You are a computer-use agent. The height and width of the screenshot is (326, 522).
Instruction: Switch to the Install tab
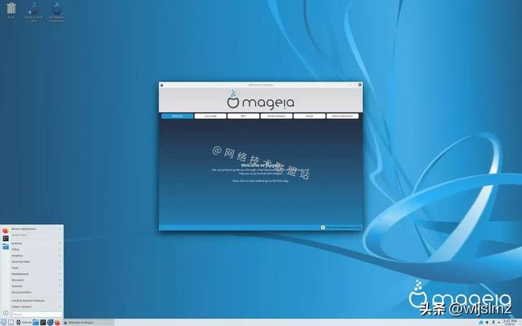pyautogui.click(x=309, y=116)
